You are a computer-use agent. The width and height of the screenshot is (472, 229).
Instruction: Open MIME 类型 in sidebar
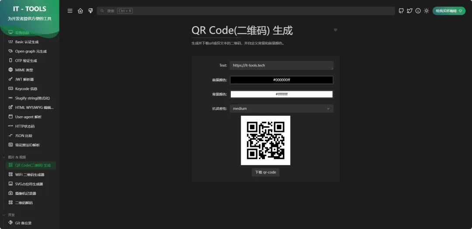pos(31,70)
